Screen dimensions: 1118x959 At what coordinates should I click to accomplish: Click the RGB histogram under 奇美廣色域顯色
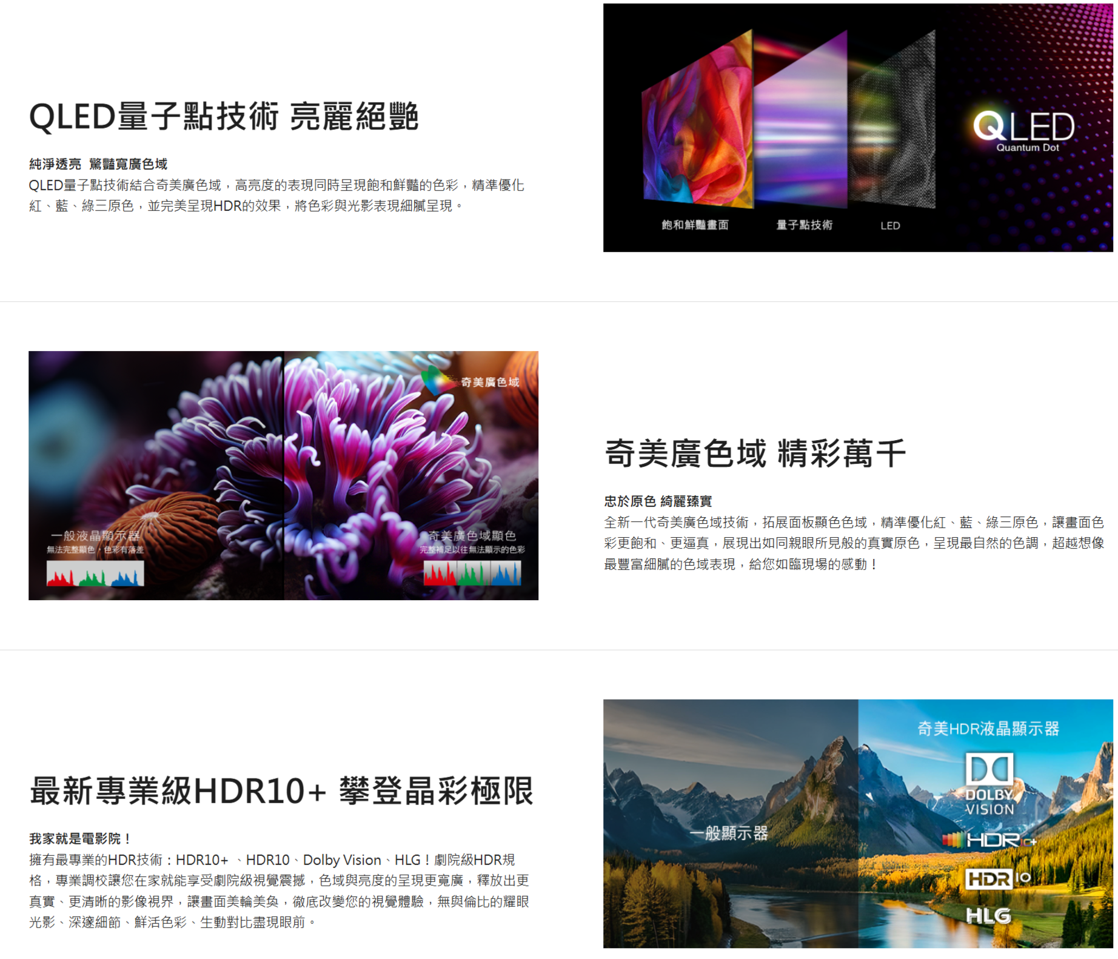472,573
